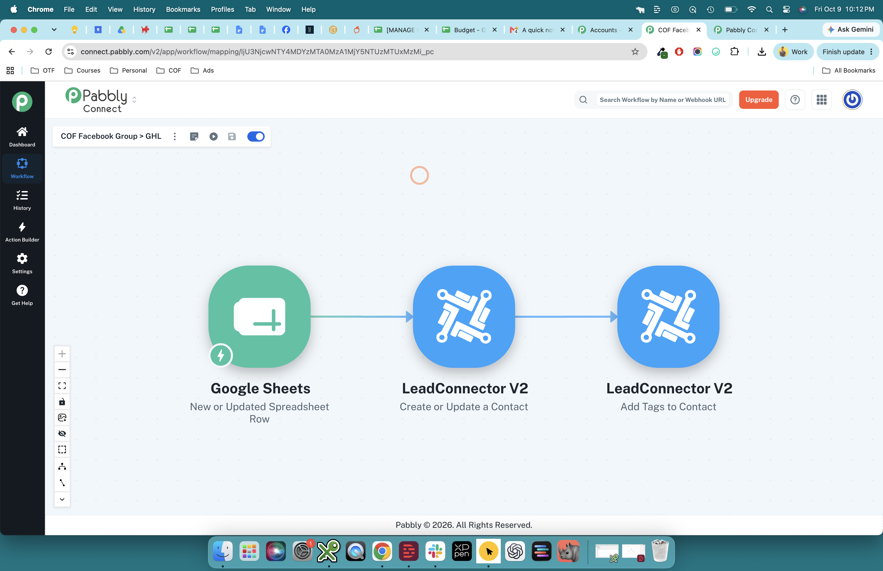The width and height of the screenshot is (883, 571).
Task: Expand the Pabbly Connect app switcher
Action: point(134,100)
